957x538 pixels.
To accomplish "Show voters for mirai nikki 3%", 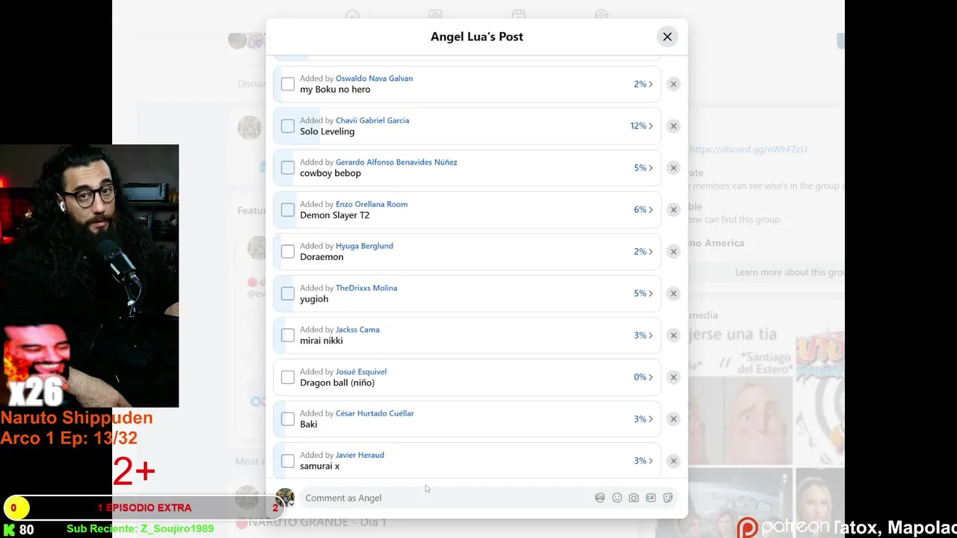I will 643,336.
